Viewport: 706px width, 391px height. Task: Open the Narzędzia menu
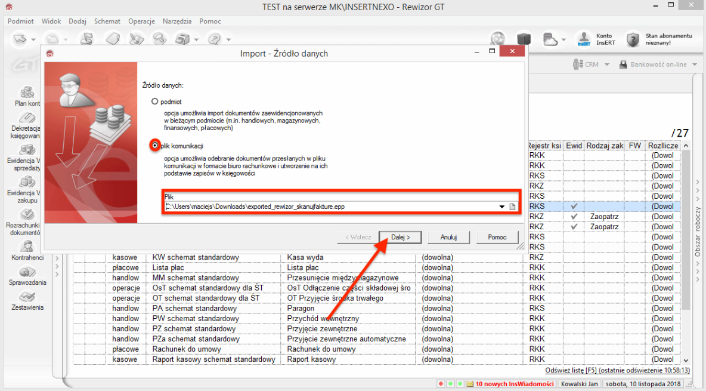(177, 21)
